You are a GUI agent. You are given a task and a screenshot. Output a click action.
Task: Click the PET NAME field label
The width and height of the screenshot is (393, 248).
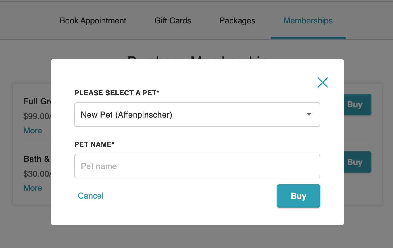tap(94, 144)
